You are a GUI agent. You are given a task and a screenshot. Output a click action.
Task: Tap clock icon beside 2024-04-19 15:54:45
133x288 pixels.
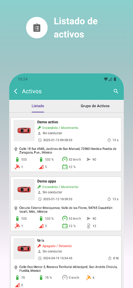click(x=40, y=258)
